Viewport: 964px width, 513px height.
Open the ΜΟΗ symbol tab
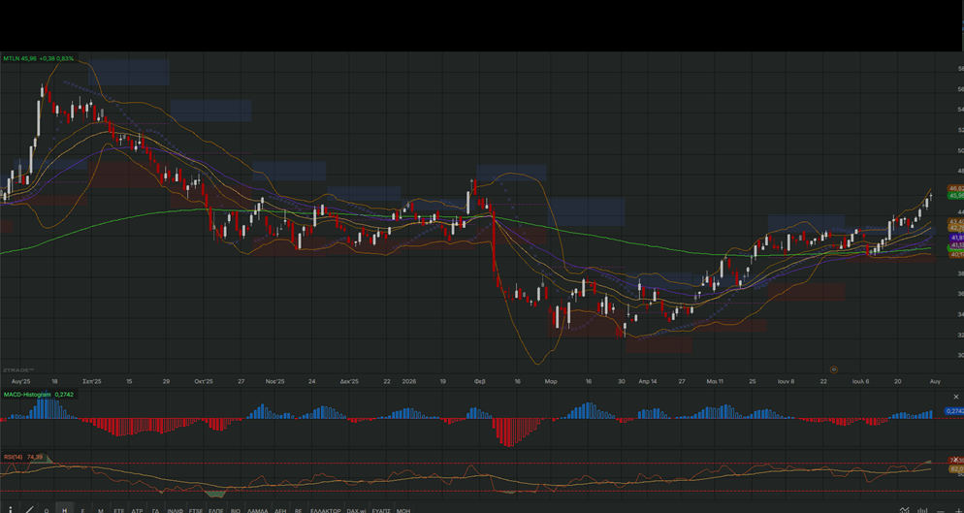click(x=403, y=510)
